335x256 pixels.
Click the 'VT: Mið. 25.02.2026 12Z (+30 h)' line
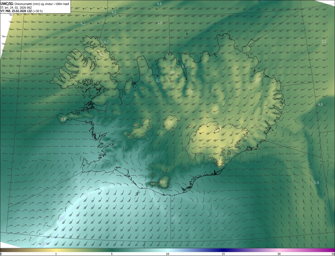pos(21,11)
